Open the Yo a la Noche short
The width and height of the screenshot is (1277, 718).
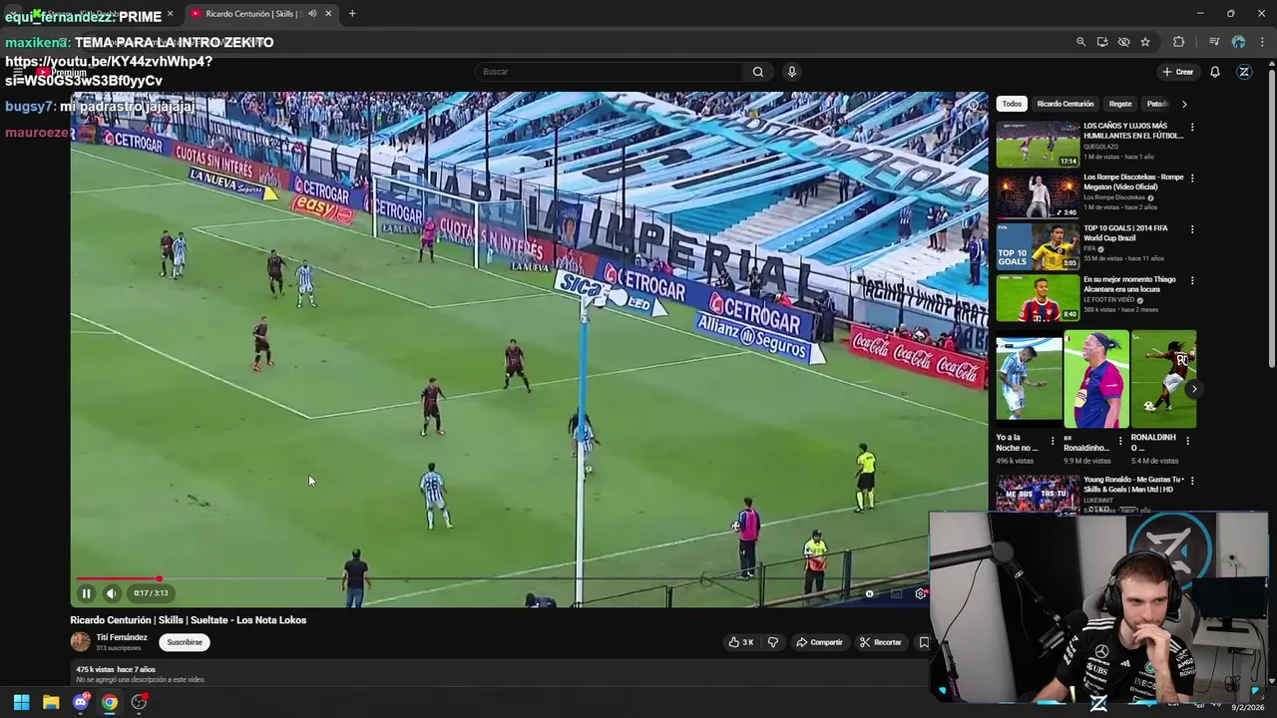click(x=1029, y=379)
